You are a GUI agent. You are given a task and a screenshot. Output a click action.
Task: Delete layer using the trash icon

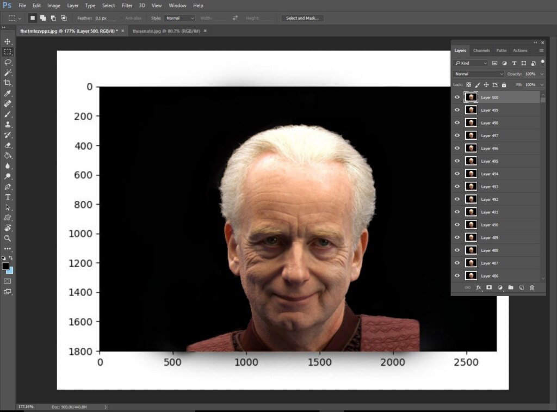pos(532,287)
